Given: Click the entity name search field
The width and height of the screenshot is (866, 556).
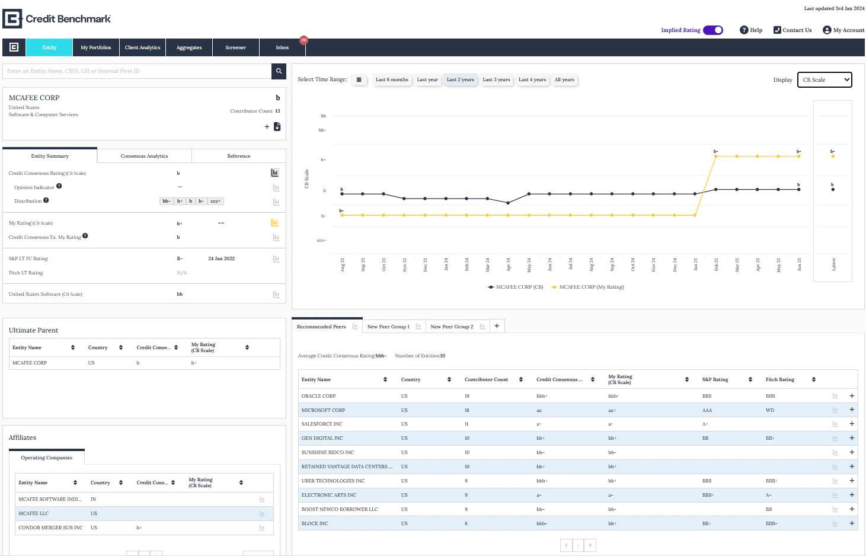Looking at the screenshot, I should click(136, 71).
